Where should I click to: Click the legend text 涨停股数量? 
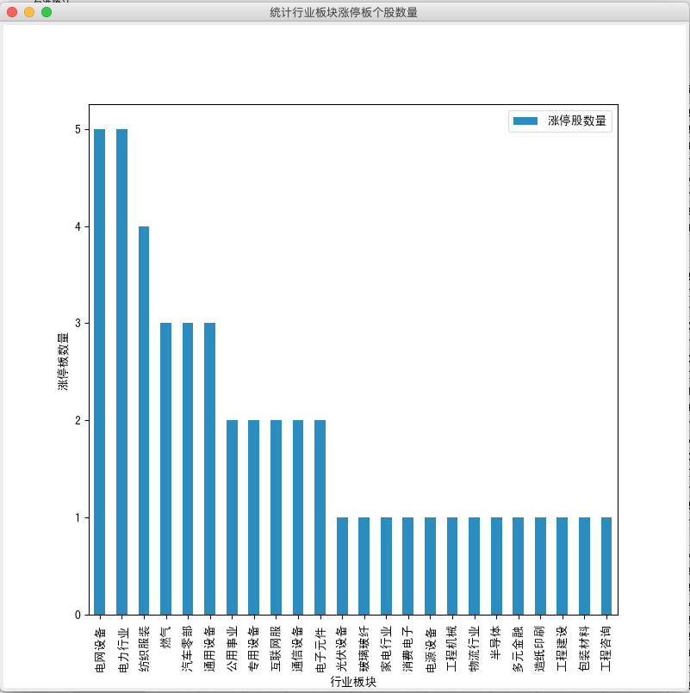(577, 121)
